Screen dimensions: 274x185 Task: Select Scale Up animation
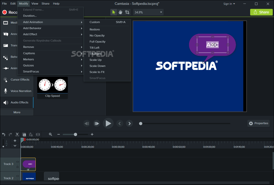click(x=107, y=60)
